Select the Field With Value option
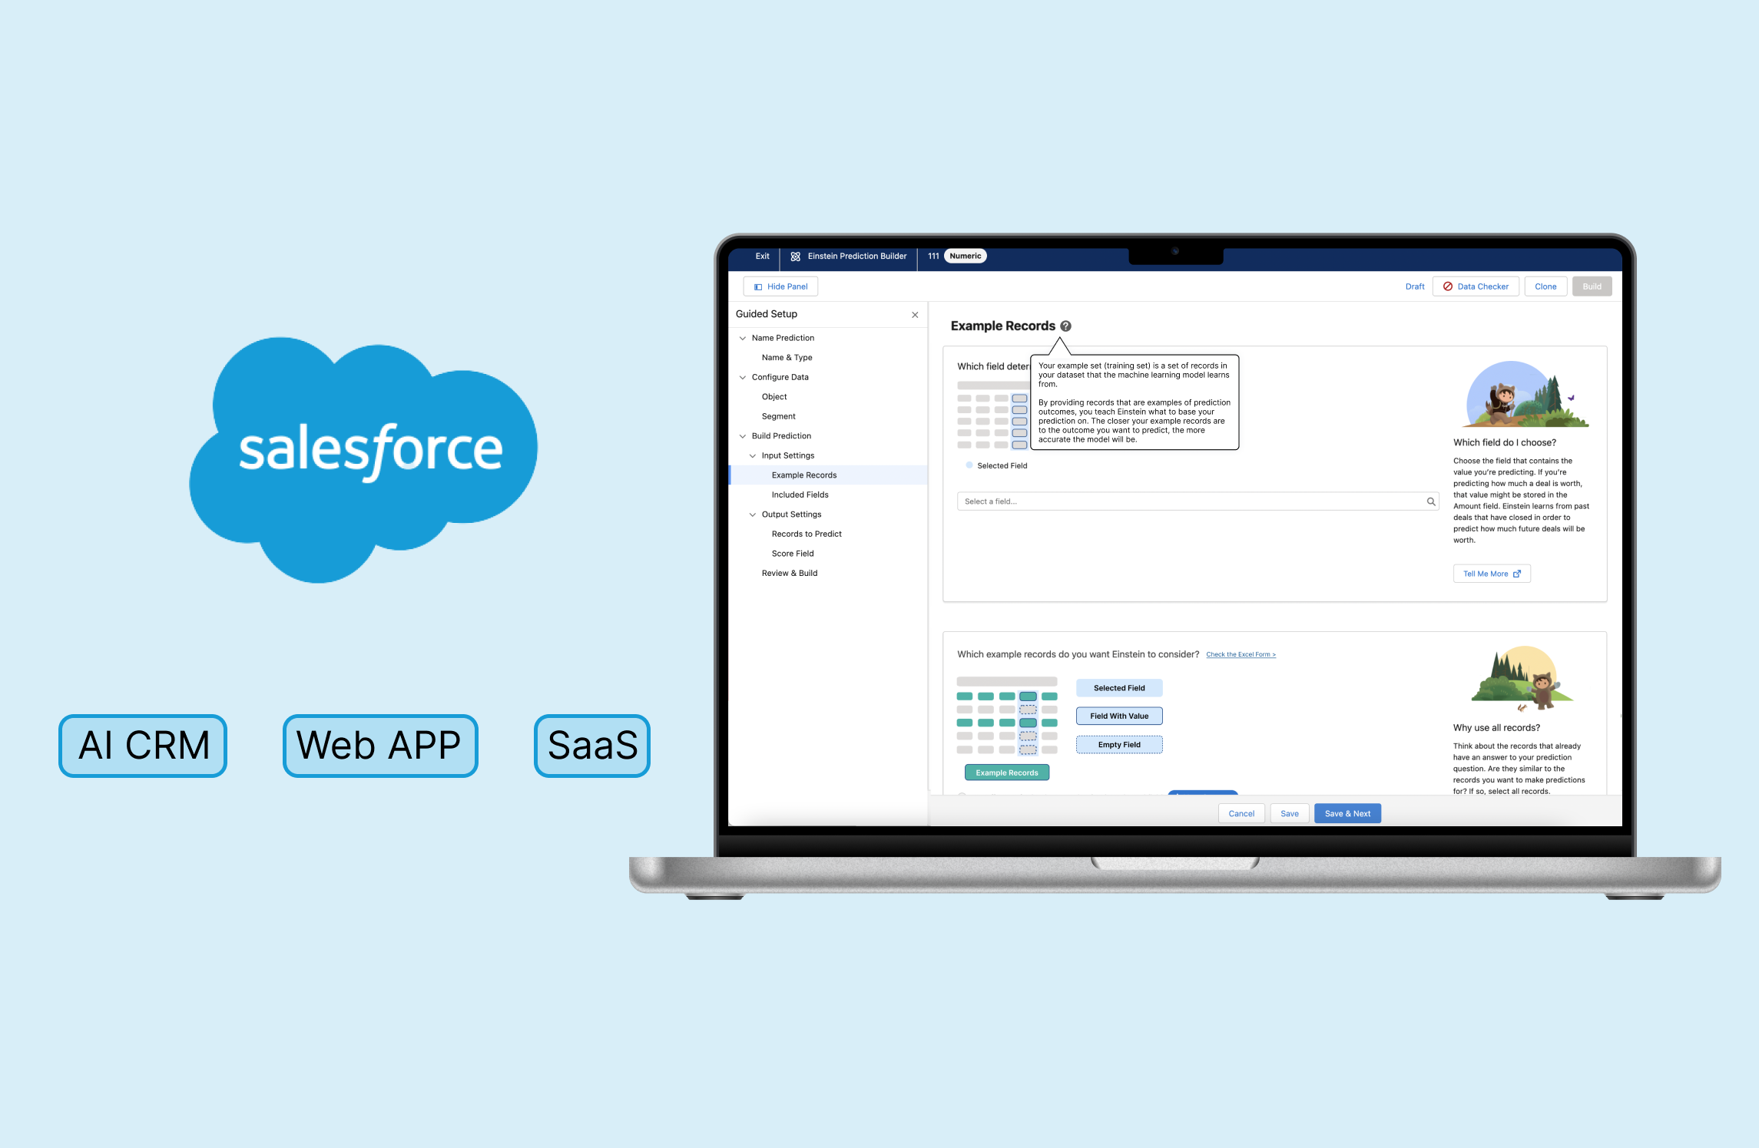Viewport: 1759px width, 1148px height. [x=1119, y=713]
